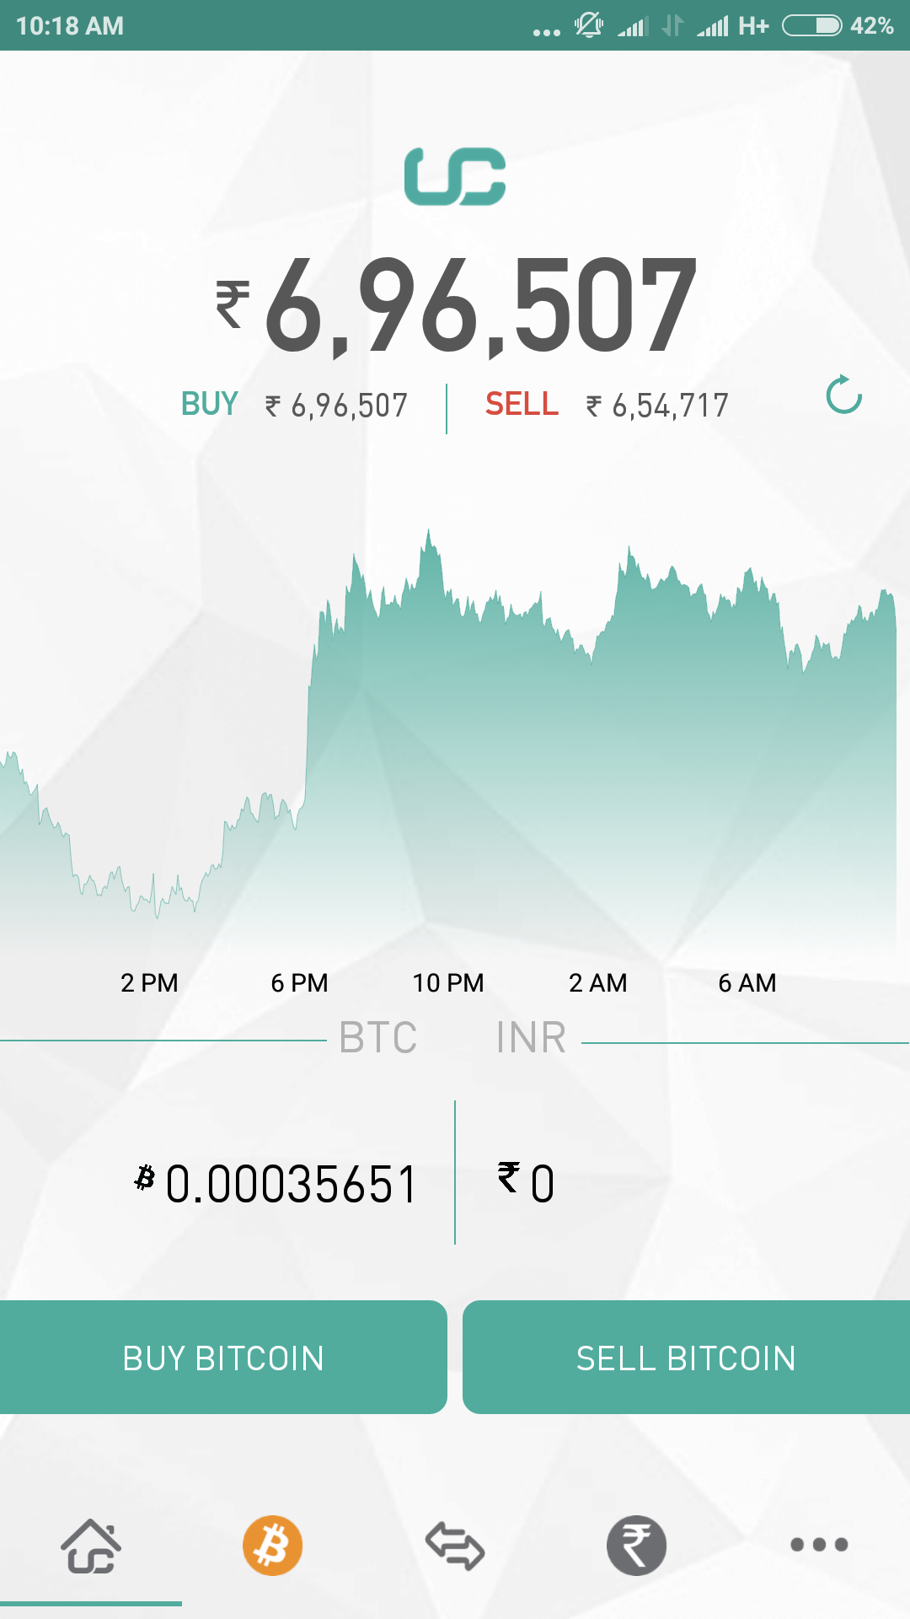Tap the mute bell status icon

click(x=589, y=25)
